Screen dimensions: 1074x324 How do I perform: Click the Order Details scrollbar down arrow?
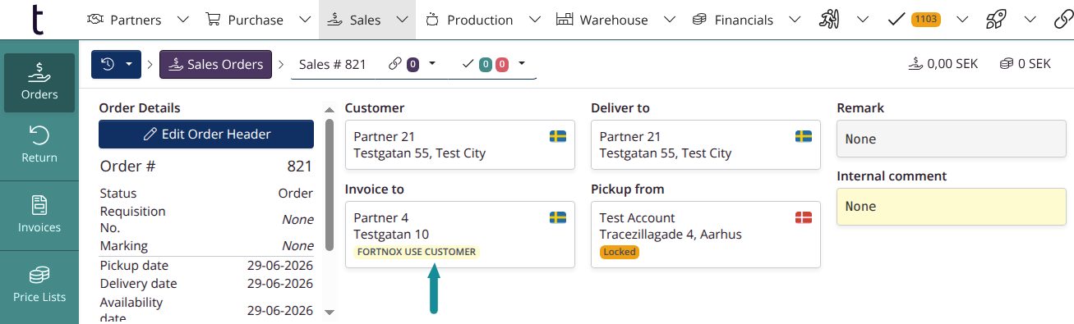(330, 312)
